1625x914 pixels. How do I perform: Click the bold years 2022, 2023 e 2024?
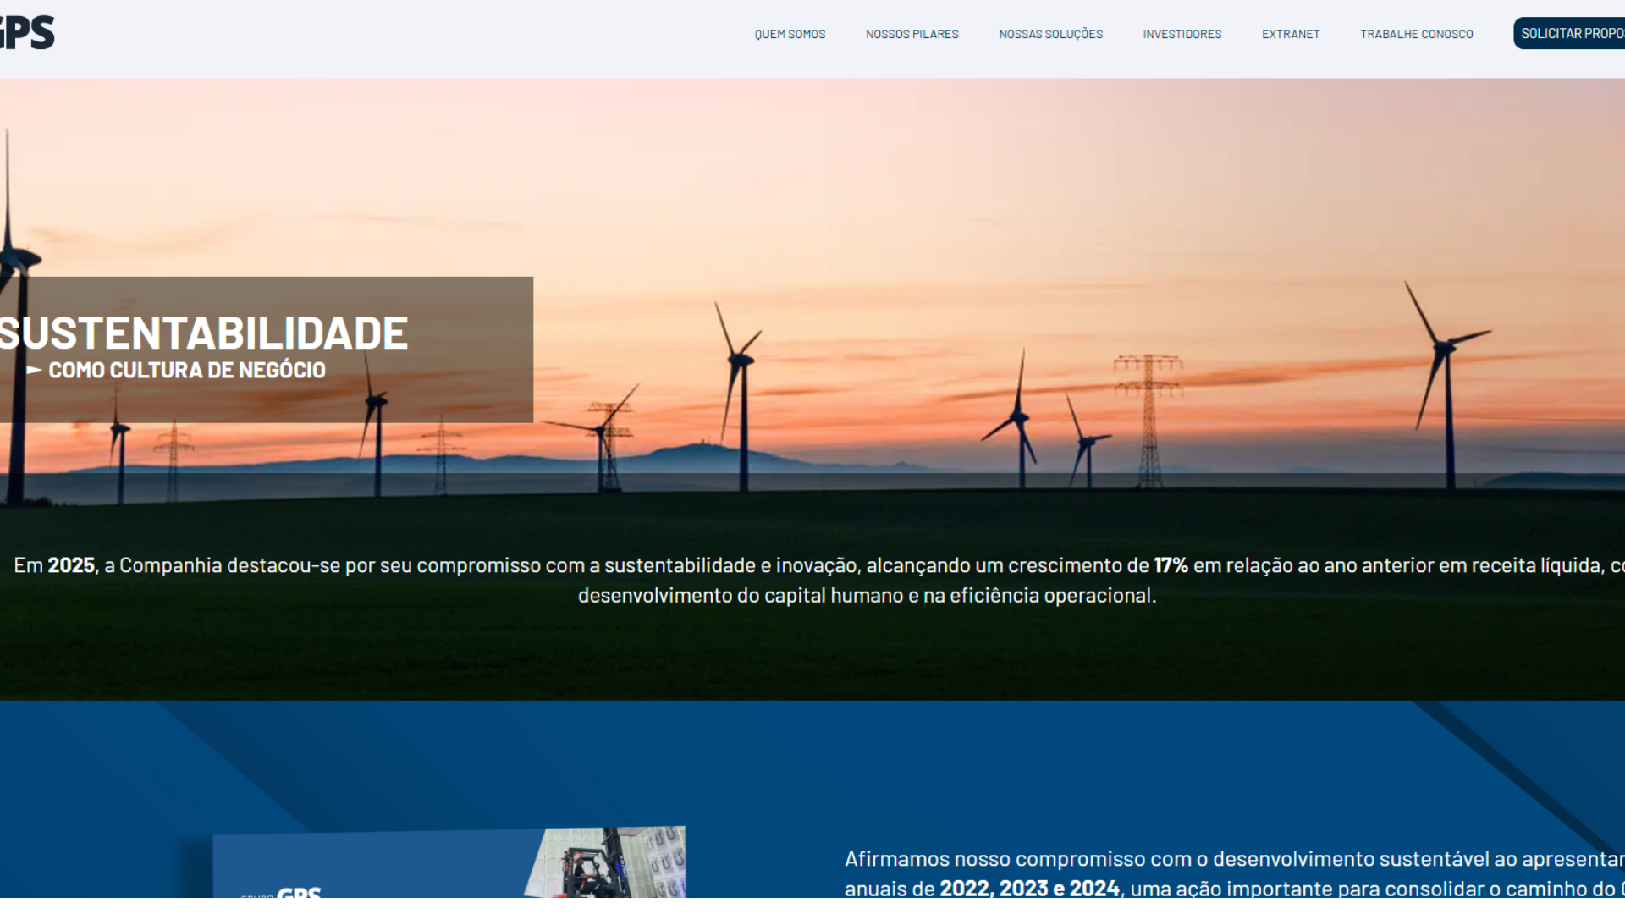1029,889
